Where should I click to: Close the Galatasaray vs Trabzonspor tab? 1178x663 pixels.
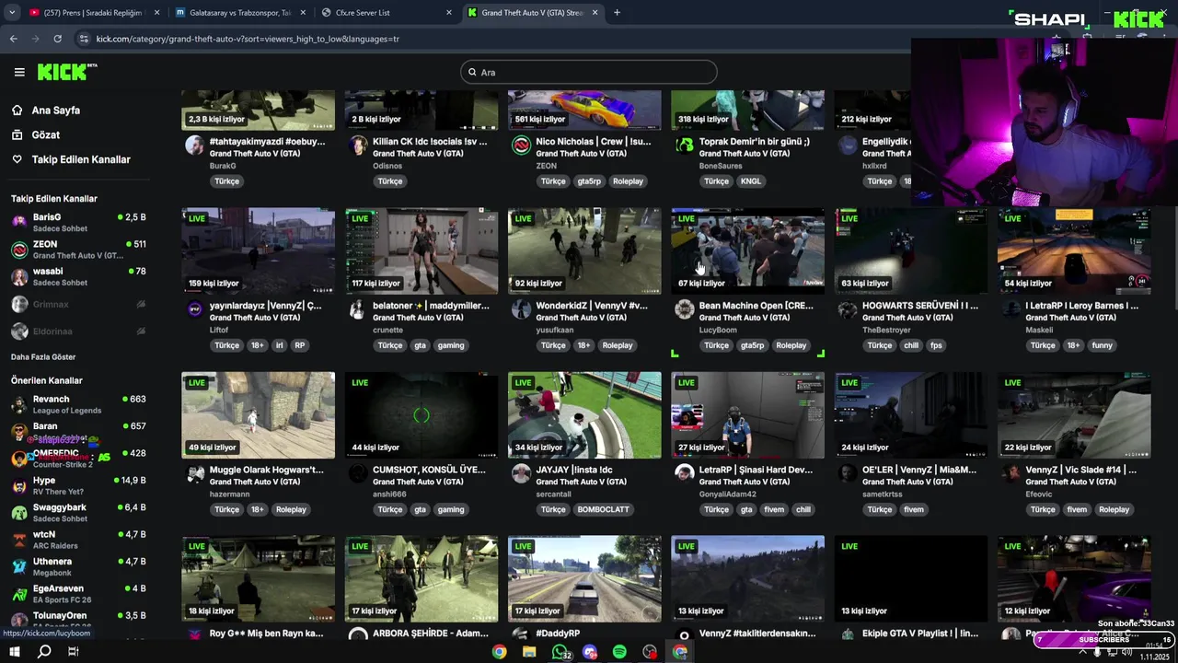[303, 13]
